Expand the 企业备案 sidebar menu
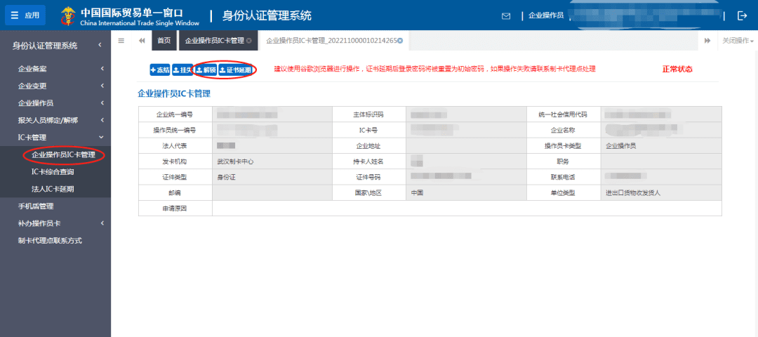The image size is (758, 337). coord(55,69)
